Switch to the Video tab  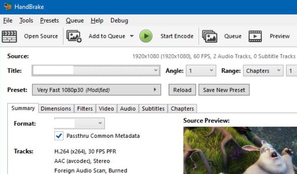click(106, 109)
